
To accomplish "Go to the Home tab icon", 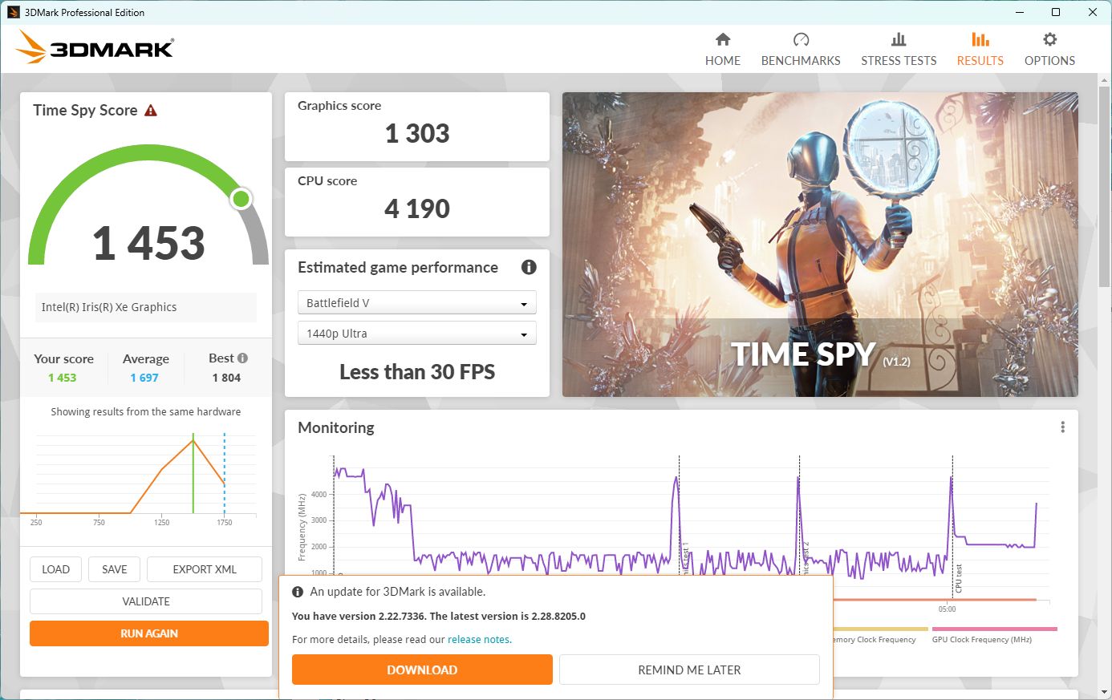I will pyautogui.click(x=723, y=39).
